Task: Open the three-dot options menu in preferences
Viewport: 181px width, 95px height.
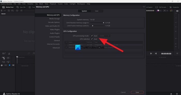Action: point(144,7)
